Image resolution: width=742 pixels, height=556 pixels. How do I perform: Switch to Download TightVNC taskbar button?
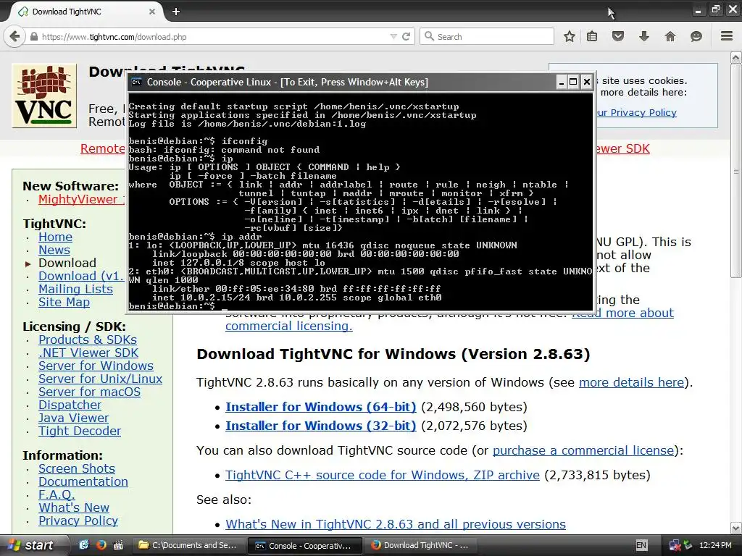[420, 545]
